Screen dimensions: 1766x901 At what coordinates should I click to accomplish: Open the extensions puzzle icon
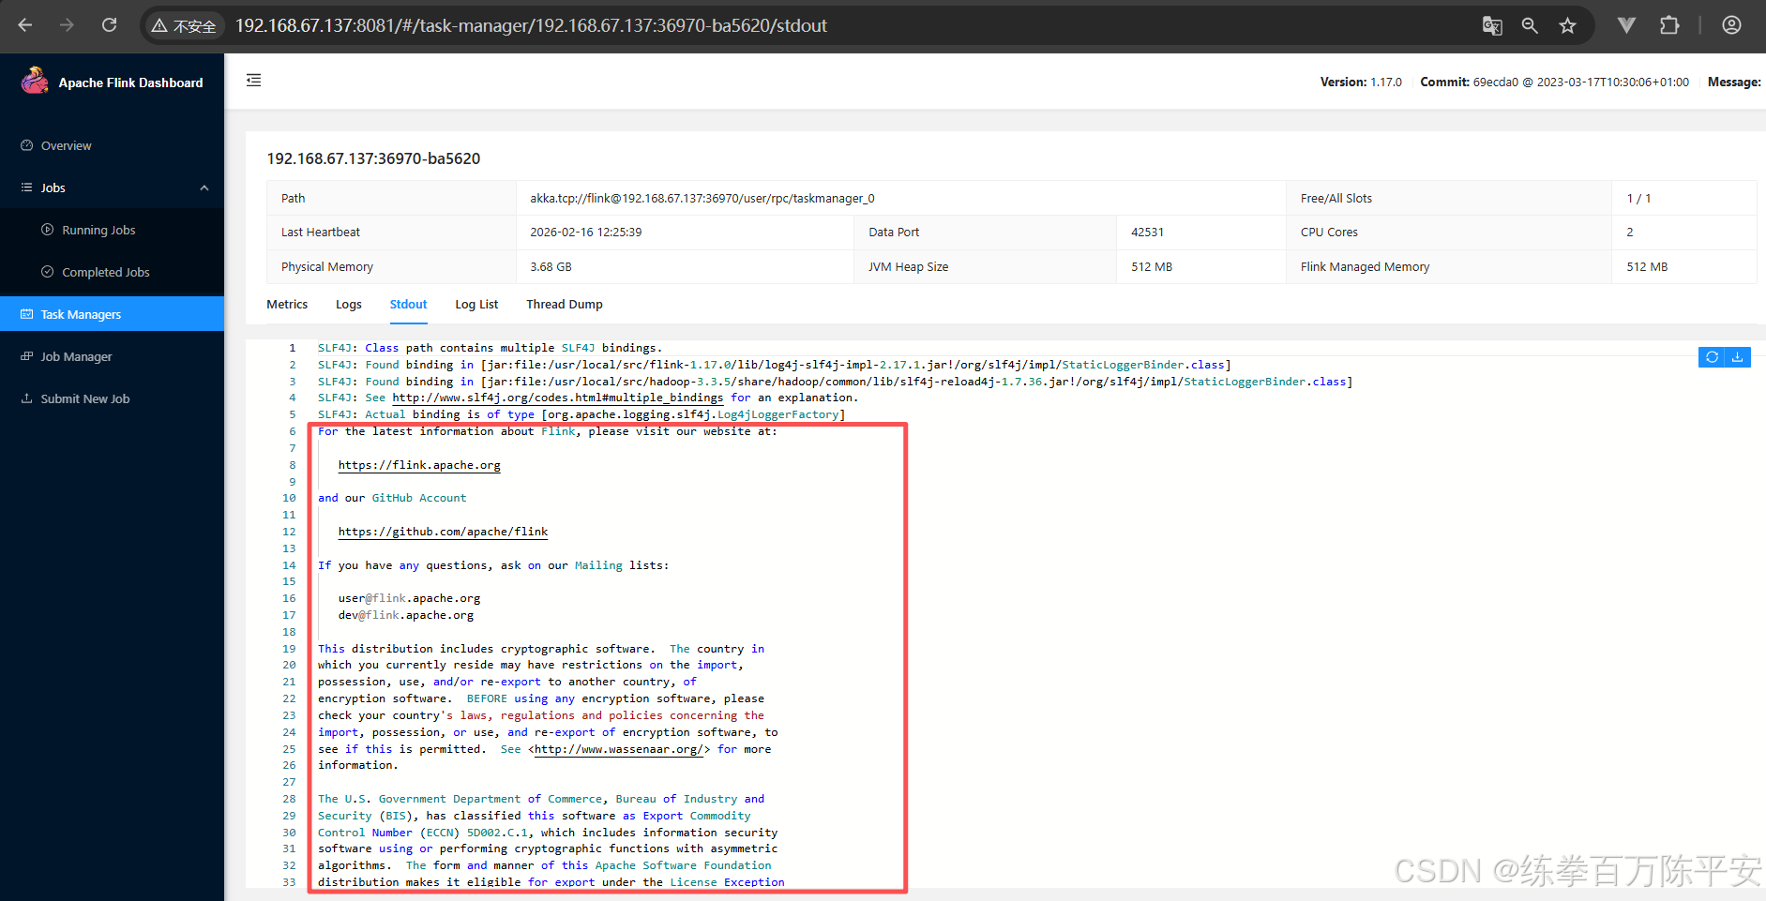1669,25
